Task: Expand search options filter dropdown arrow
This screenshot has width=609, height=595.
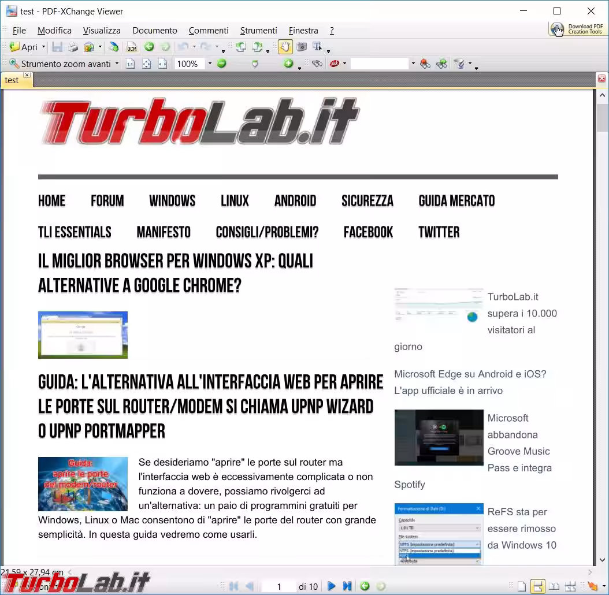Action: 470,64
